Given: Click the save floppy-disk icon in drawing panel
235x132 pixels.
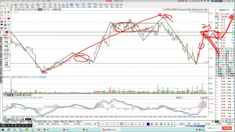Looking at the screenshot, I should pos(2,28).
